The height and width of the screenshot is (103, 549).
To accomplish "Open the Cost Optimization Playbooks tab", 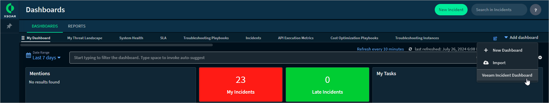I will click(354, 38).
